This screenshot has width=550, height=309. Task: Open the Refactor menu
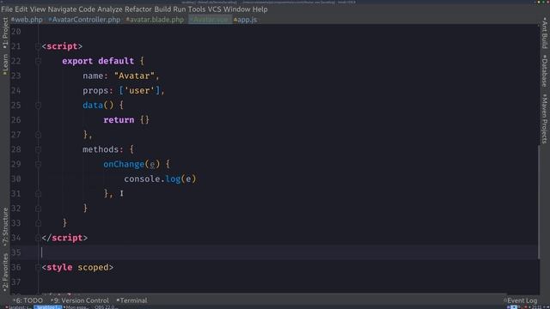(x=138, y=9)
